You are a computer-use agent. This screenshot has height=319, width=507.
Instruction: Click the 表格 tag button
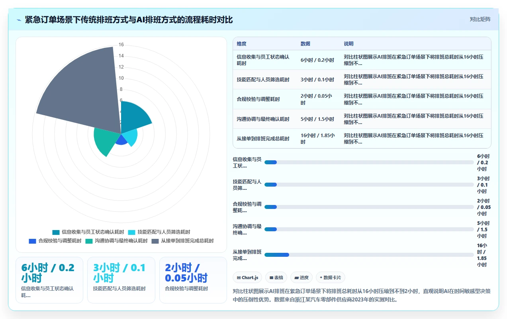276,278
